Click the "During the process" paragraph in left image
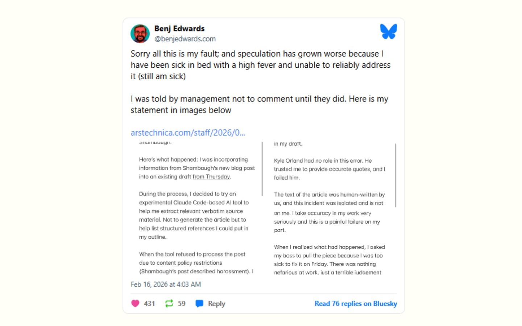The height and width of the screenshot is (326, 522). pos(194,216)
